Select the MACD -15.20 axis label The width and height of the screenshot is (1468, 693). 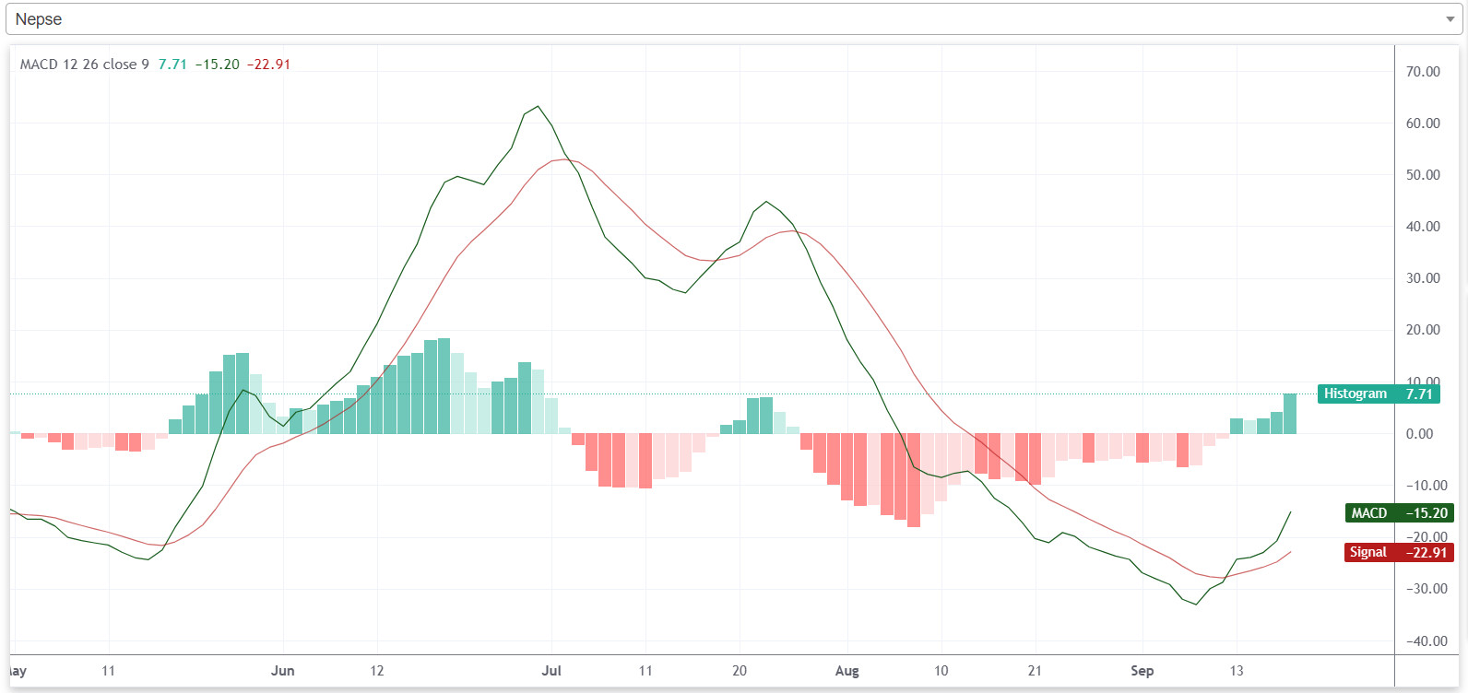(1398, 513)
